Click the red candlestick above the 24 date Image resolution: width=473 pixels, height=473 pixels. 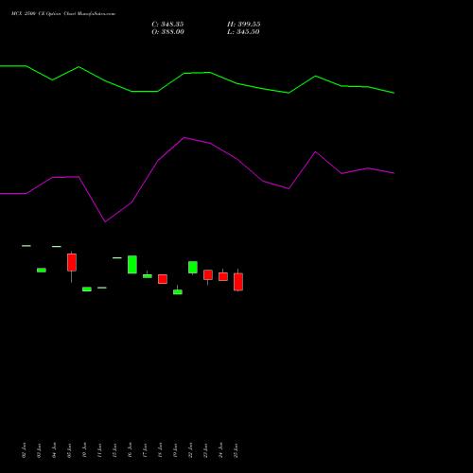coord(223,276)
